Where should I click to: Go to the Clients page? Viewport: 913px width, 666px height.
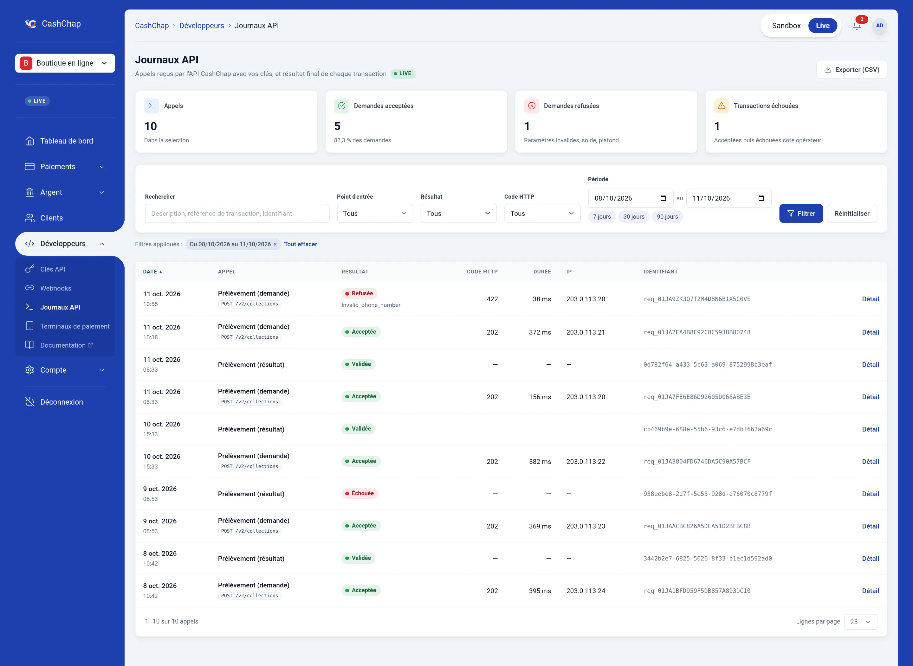click(65, 218)
